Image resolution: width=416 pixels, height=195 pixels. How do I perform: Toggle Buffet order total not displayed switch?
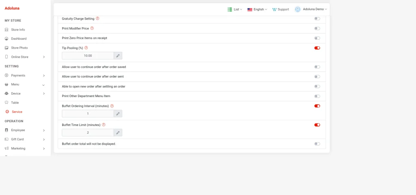pyautogui.click(x=317, y=144)
